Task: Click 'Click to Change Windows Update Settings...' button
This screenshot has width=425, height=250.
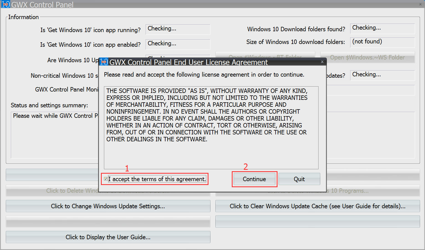Action: (x=108, y=206)
